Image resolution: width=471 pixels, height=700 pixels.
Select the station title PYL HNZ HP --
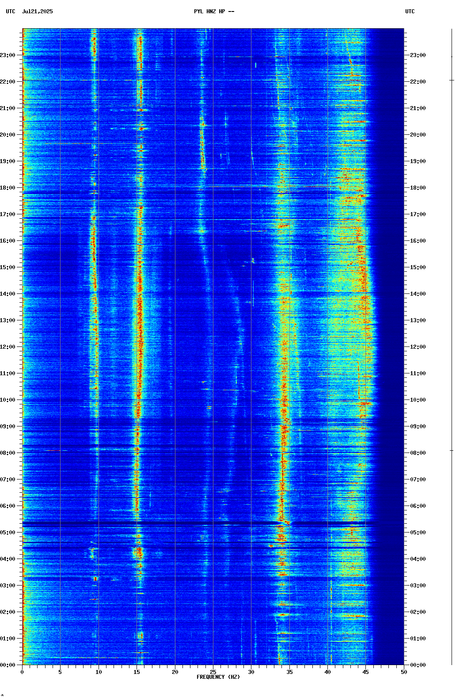(214, 11)
